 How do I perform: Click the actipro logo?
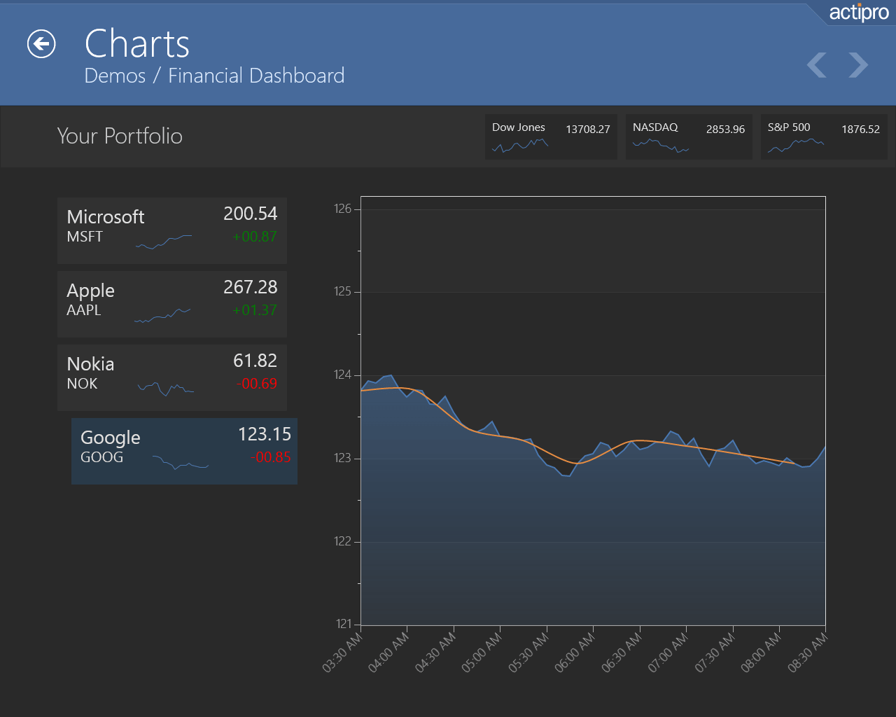tap(858, 13)
